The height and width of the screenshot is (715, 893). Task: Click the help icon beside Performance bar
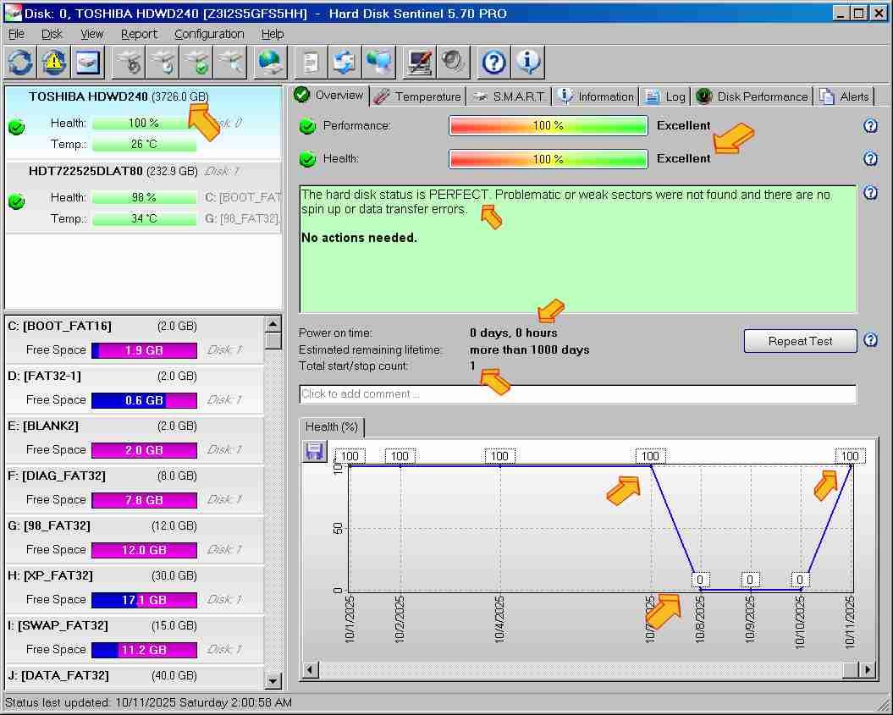(870, 126)
